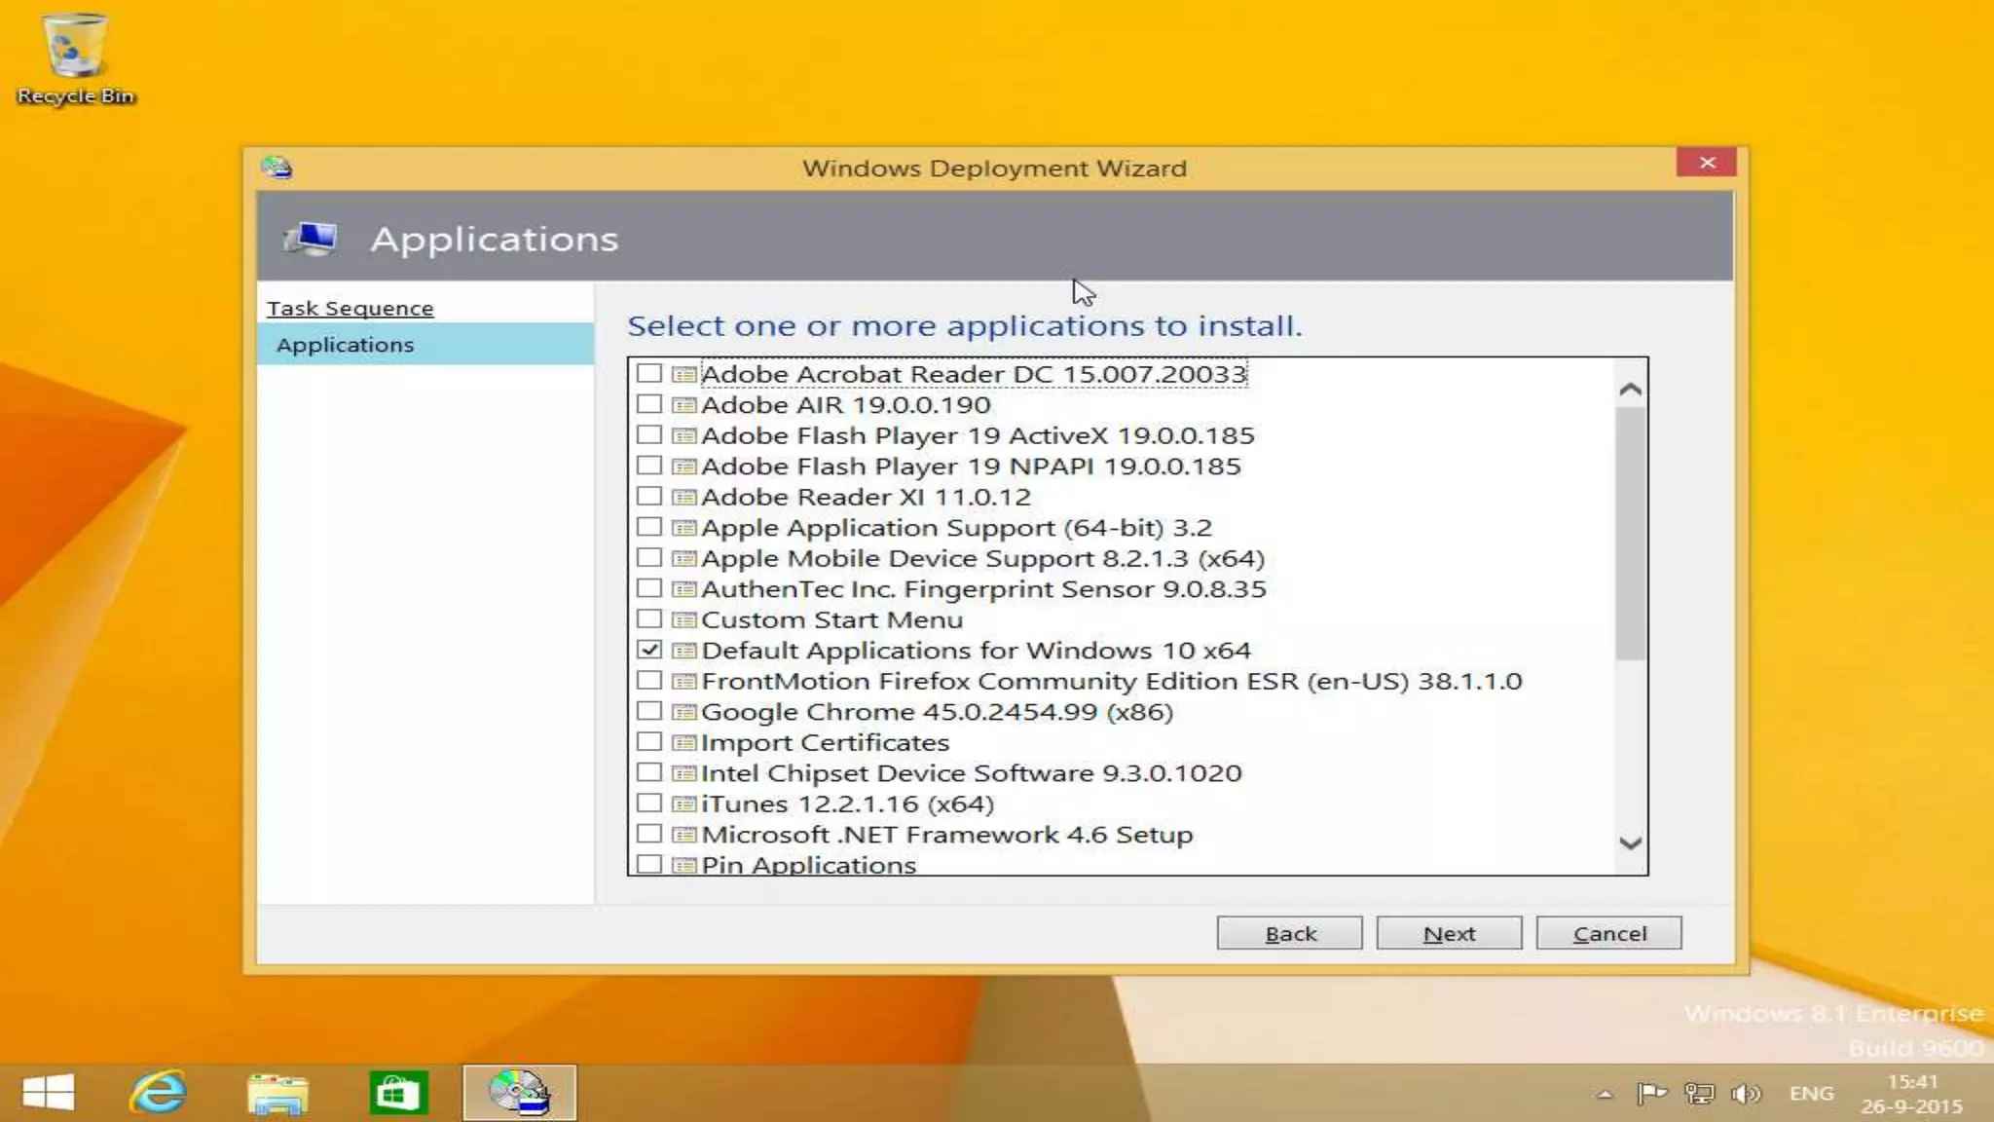Viewport: 1994px width, 1122px height.
Task: Click the Windows Deployment Wizard title bar icon
Action: tap(277, 168)
